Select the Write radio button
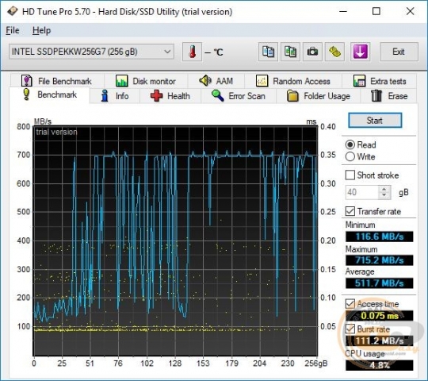The image size is (428, 381). (x=350, y=156)
